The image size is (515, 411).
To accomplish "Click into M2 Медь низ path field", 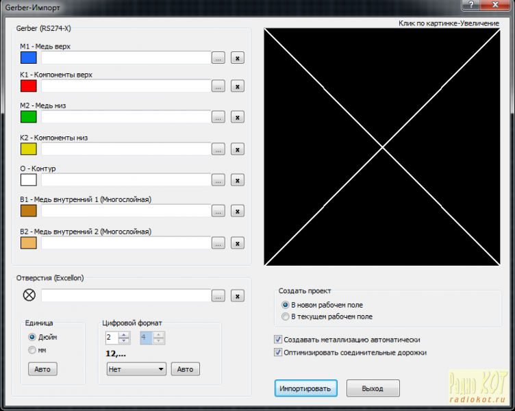I will point(126,116).
